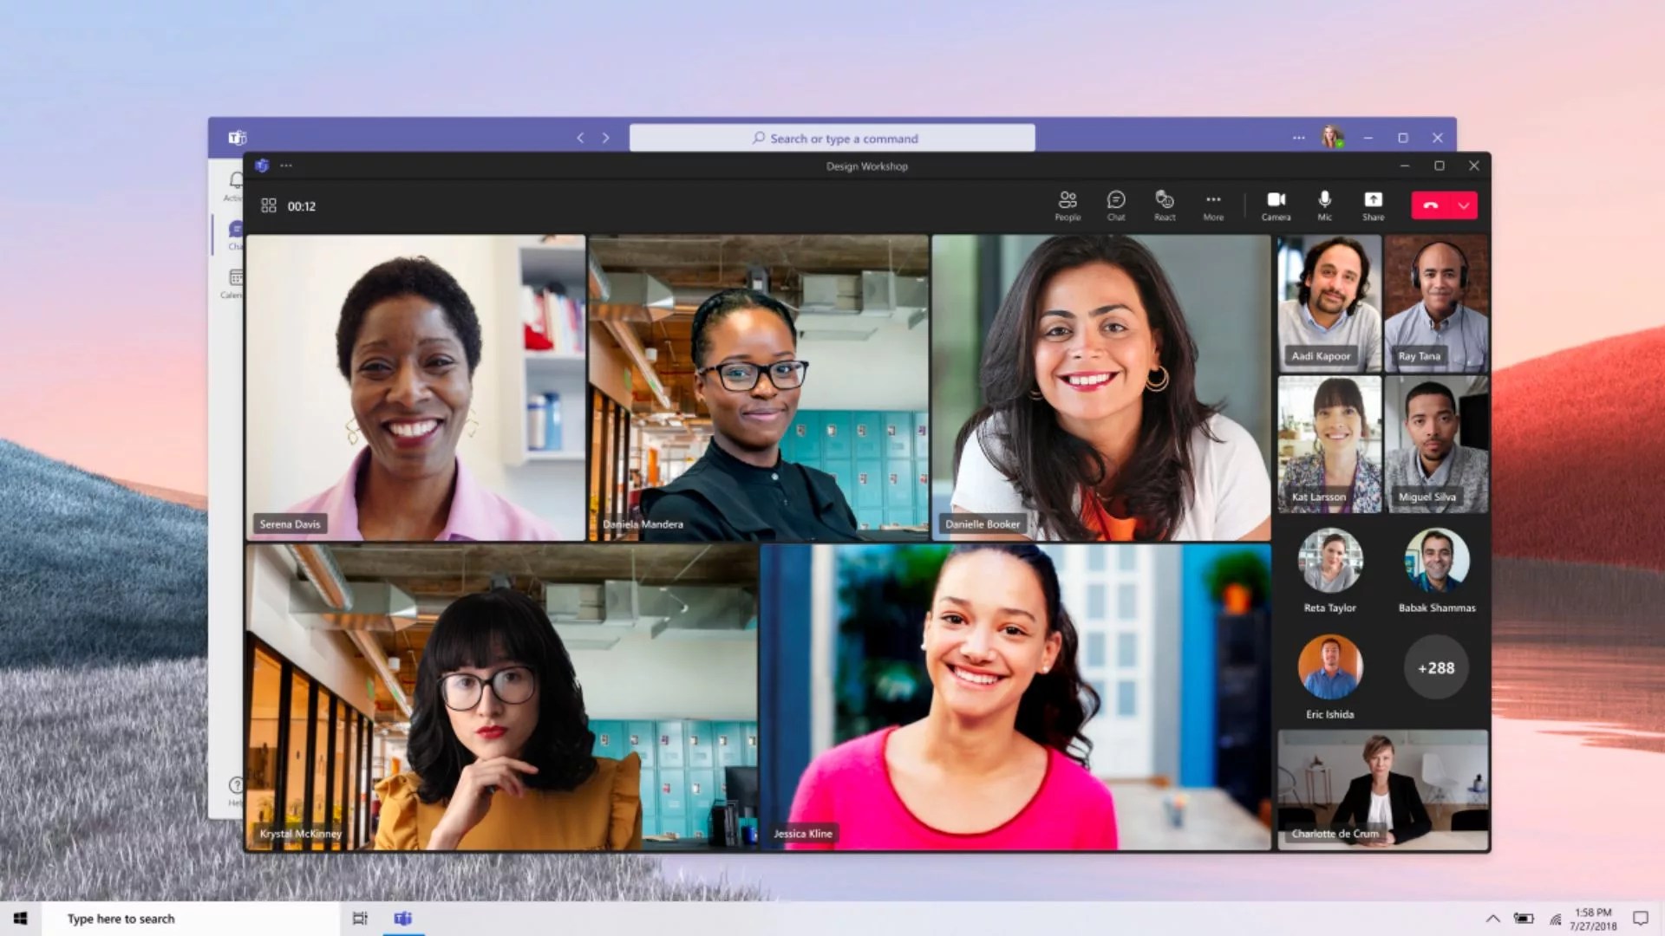This screenshot has height=936, width=1665.
Task: Leave the call with the red hang-up button
Action: (x=1433, y=205)
